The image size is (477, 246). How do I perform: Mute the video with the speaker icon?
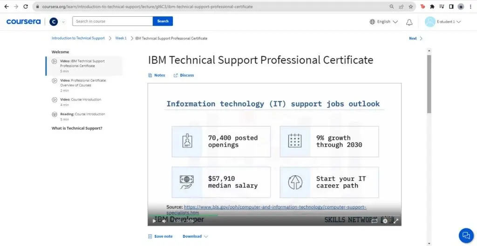(164, 221)
